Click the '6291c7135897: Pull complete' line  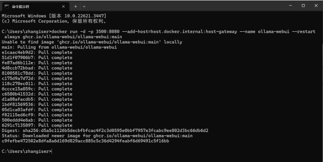[37, 125]
